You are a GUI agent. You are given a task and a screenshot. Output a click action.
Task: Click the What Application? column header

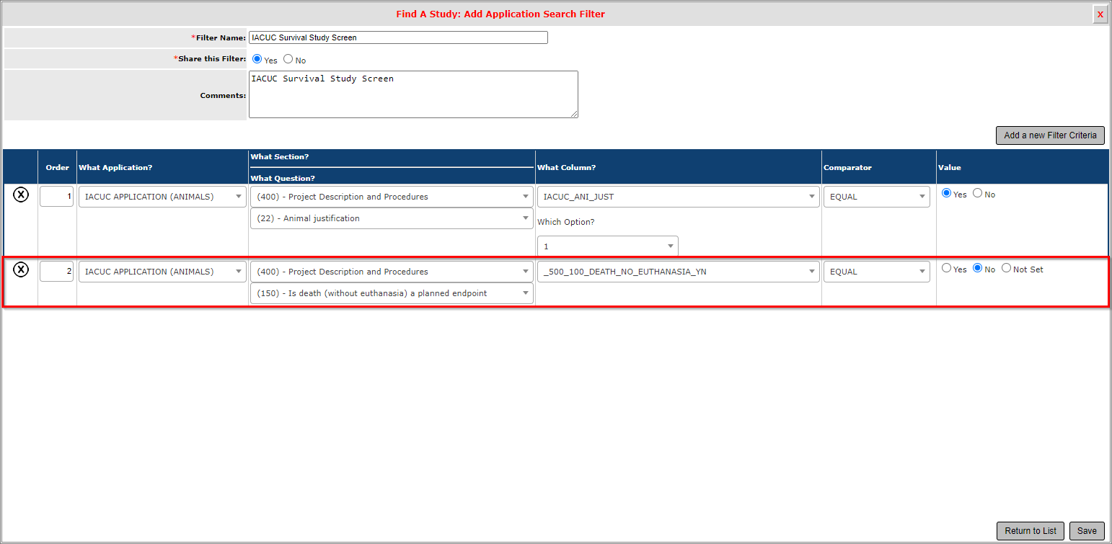click(115, 168)
